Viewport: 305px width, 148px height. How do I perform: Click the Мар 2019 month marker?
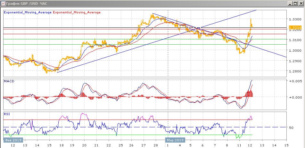pyautogui.click(x=175, y=140)
